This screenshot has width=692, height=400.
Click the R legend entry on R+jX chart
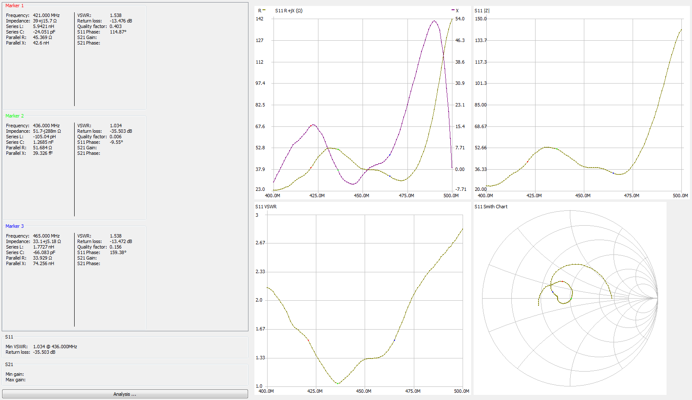(262, 11)
